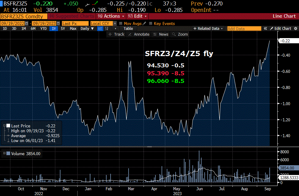Select the Max time range tab
This screenshot has height=196, width=299.
(73, 29)
